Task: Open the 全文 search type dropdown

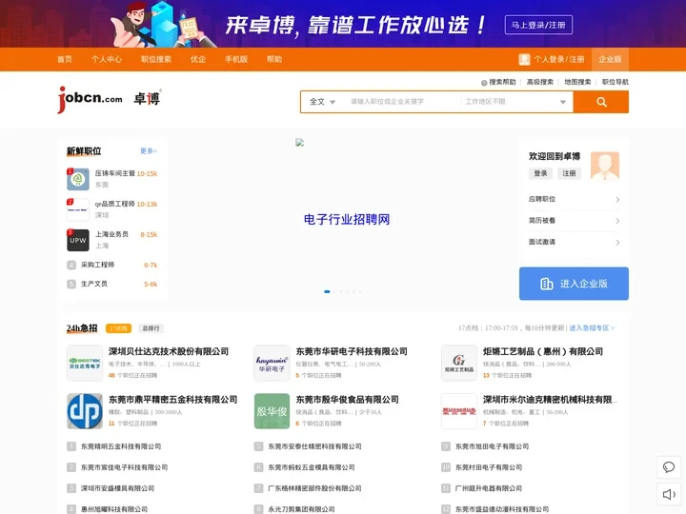Action: tap(322, 102)
